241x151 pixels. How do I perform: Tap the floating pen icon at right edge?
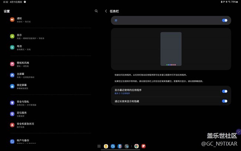(x=238, y=132)
